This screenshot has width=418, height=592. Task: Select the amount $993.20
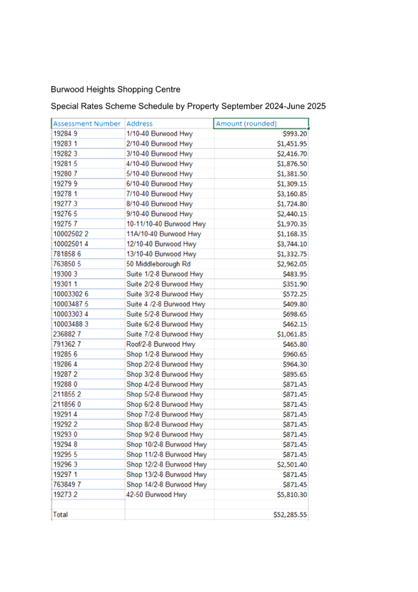[295, 134]
